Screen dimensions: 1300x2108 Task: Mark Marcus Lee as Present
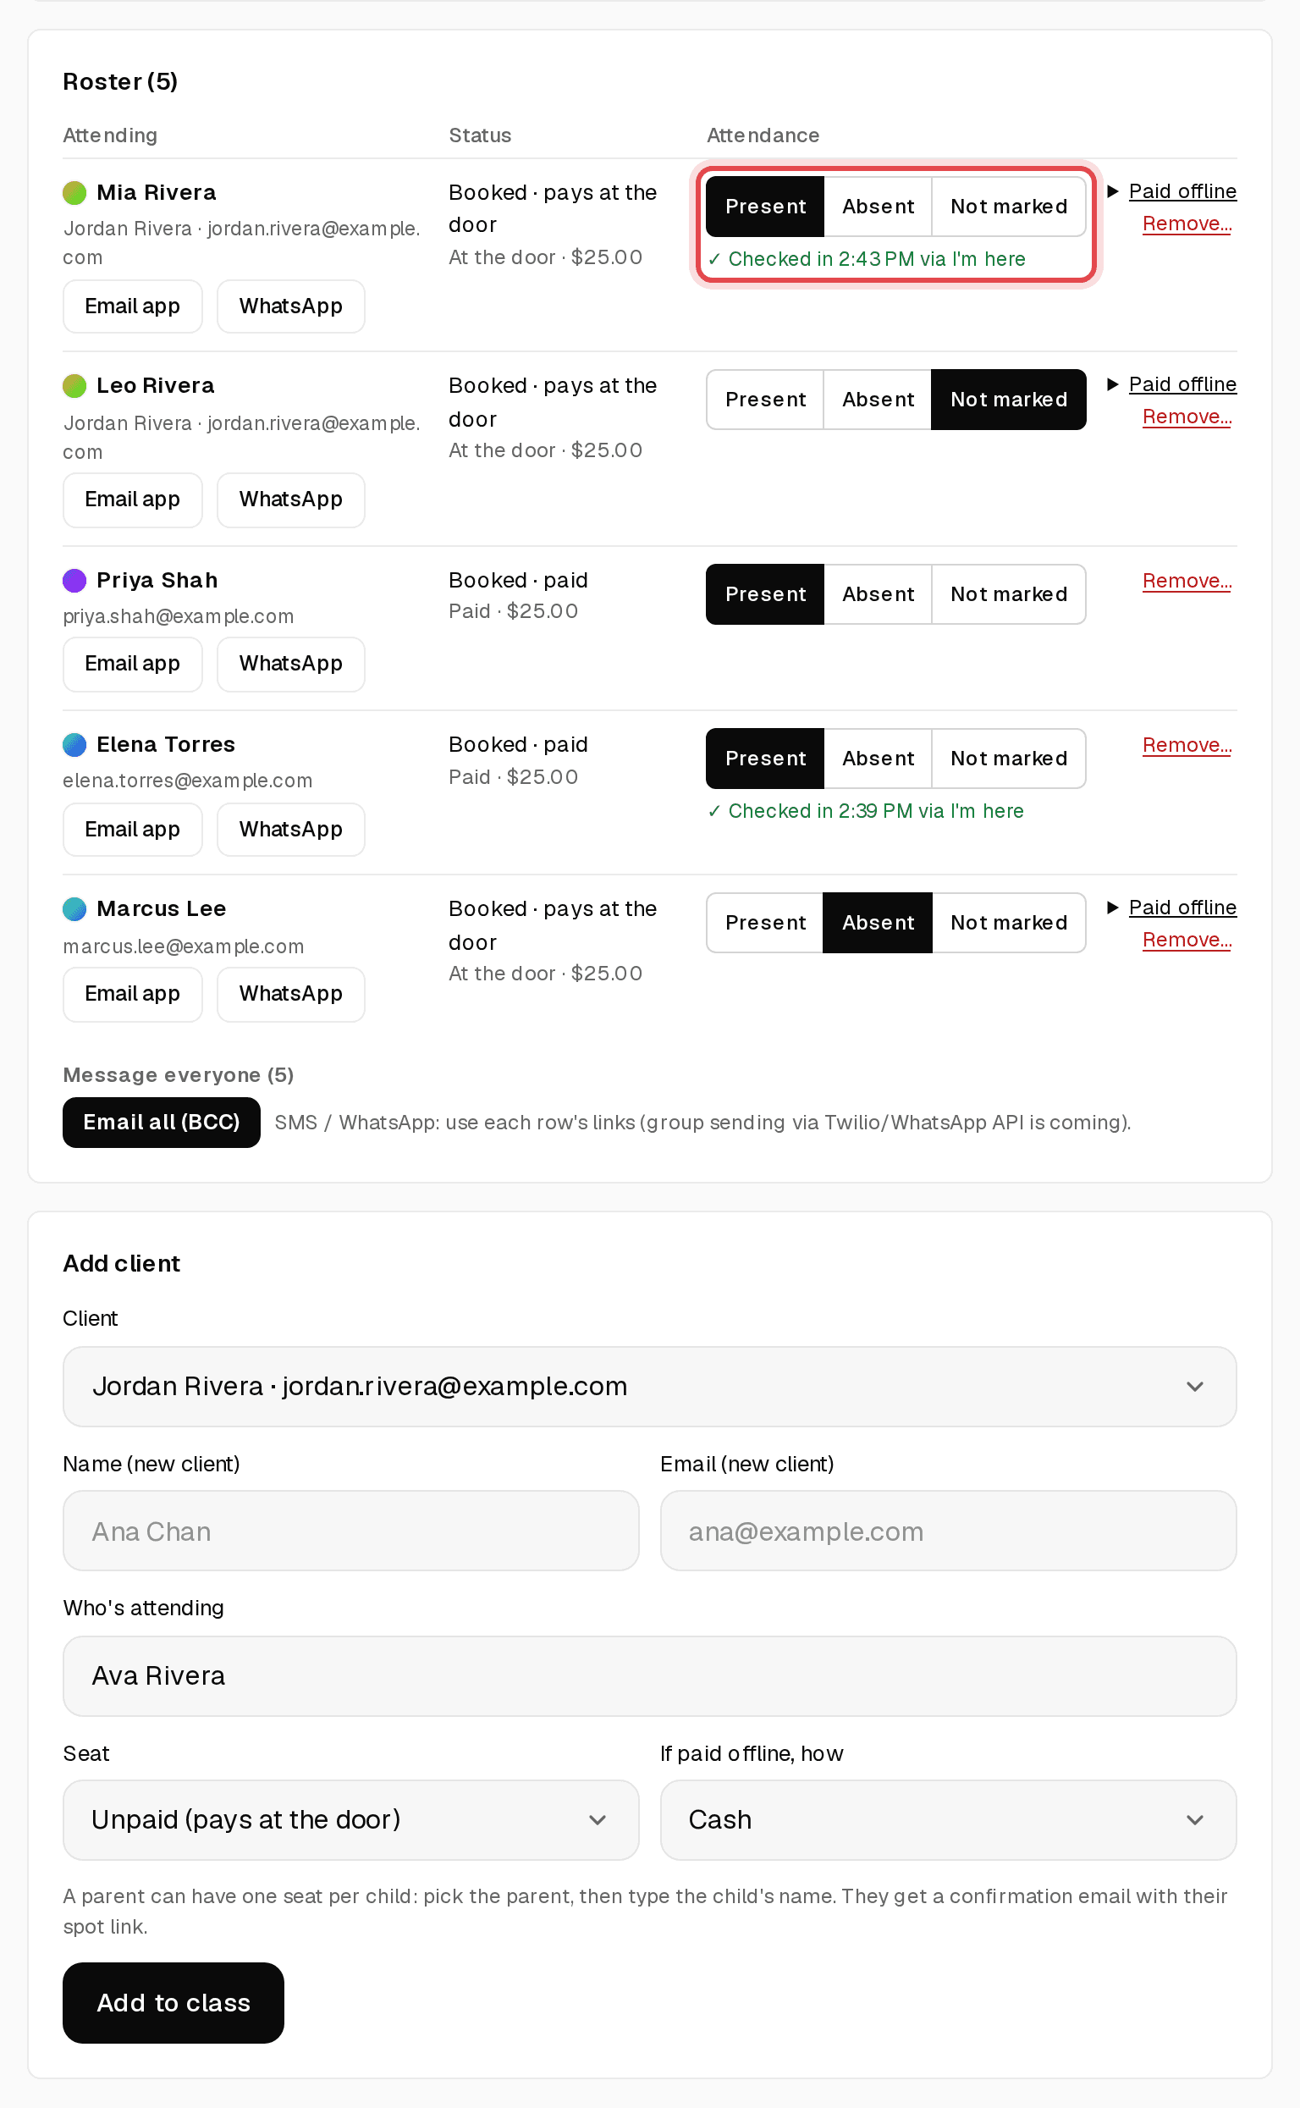(765, 923)
